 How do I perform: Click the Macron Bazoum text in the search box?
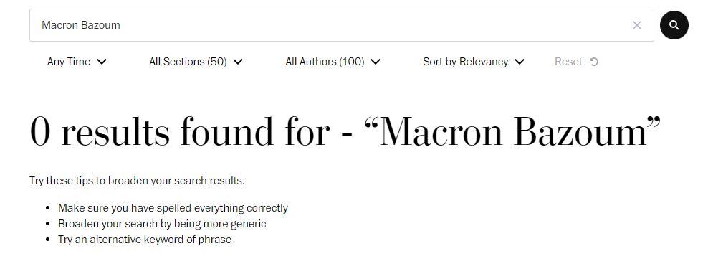(x=81, y=25)
